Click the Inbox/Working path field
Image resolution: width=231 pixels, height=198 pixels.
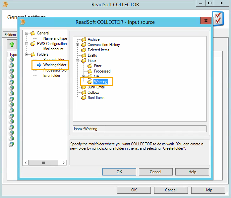point(140,129)
